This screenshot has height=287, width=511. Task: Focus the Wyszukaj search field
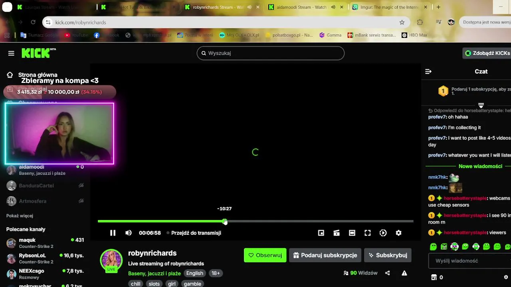pyautogui.click(x=270, y=53)
